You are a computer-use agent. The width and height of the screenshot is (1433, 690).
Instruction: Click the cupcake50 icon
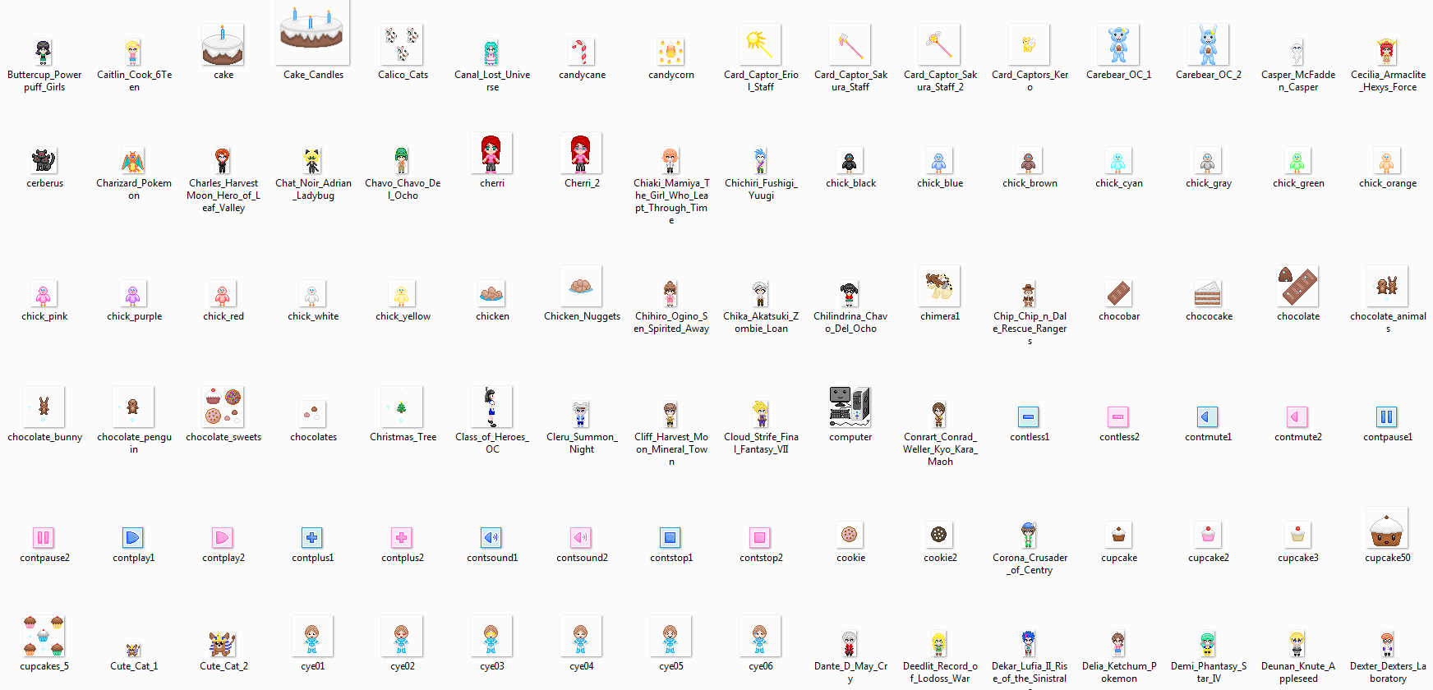click(x=1387, y=528)
